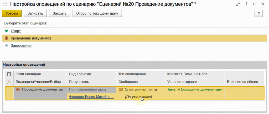Screen dimensions: 269x114
Task: Click the warning triangle column header icon
Action: (x=9, y=82)
